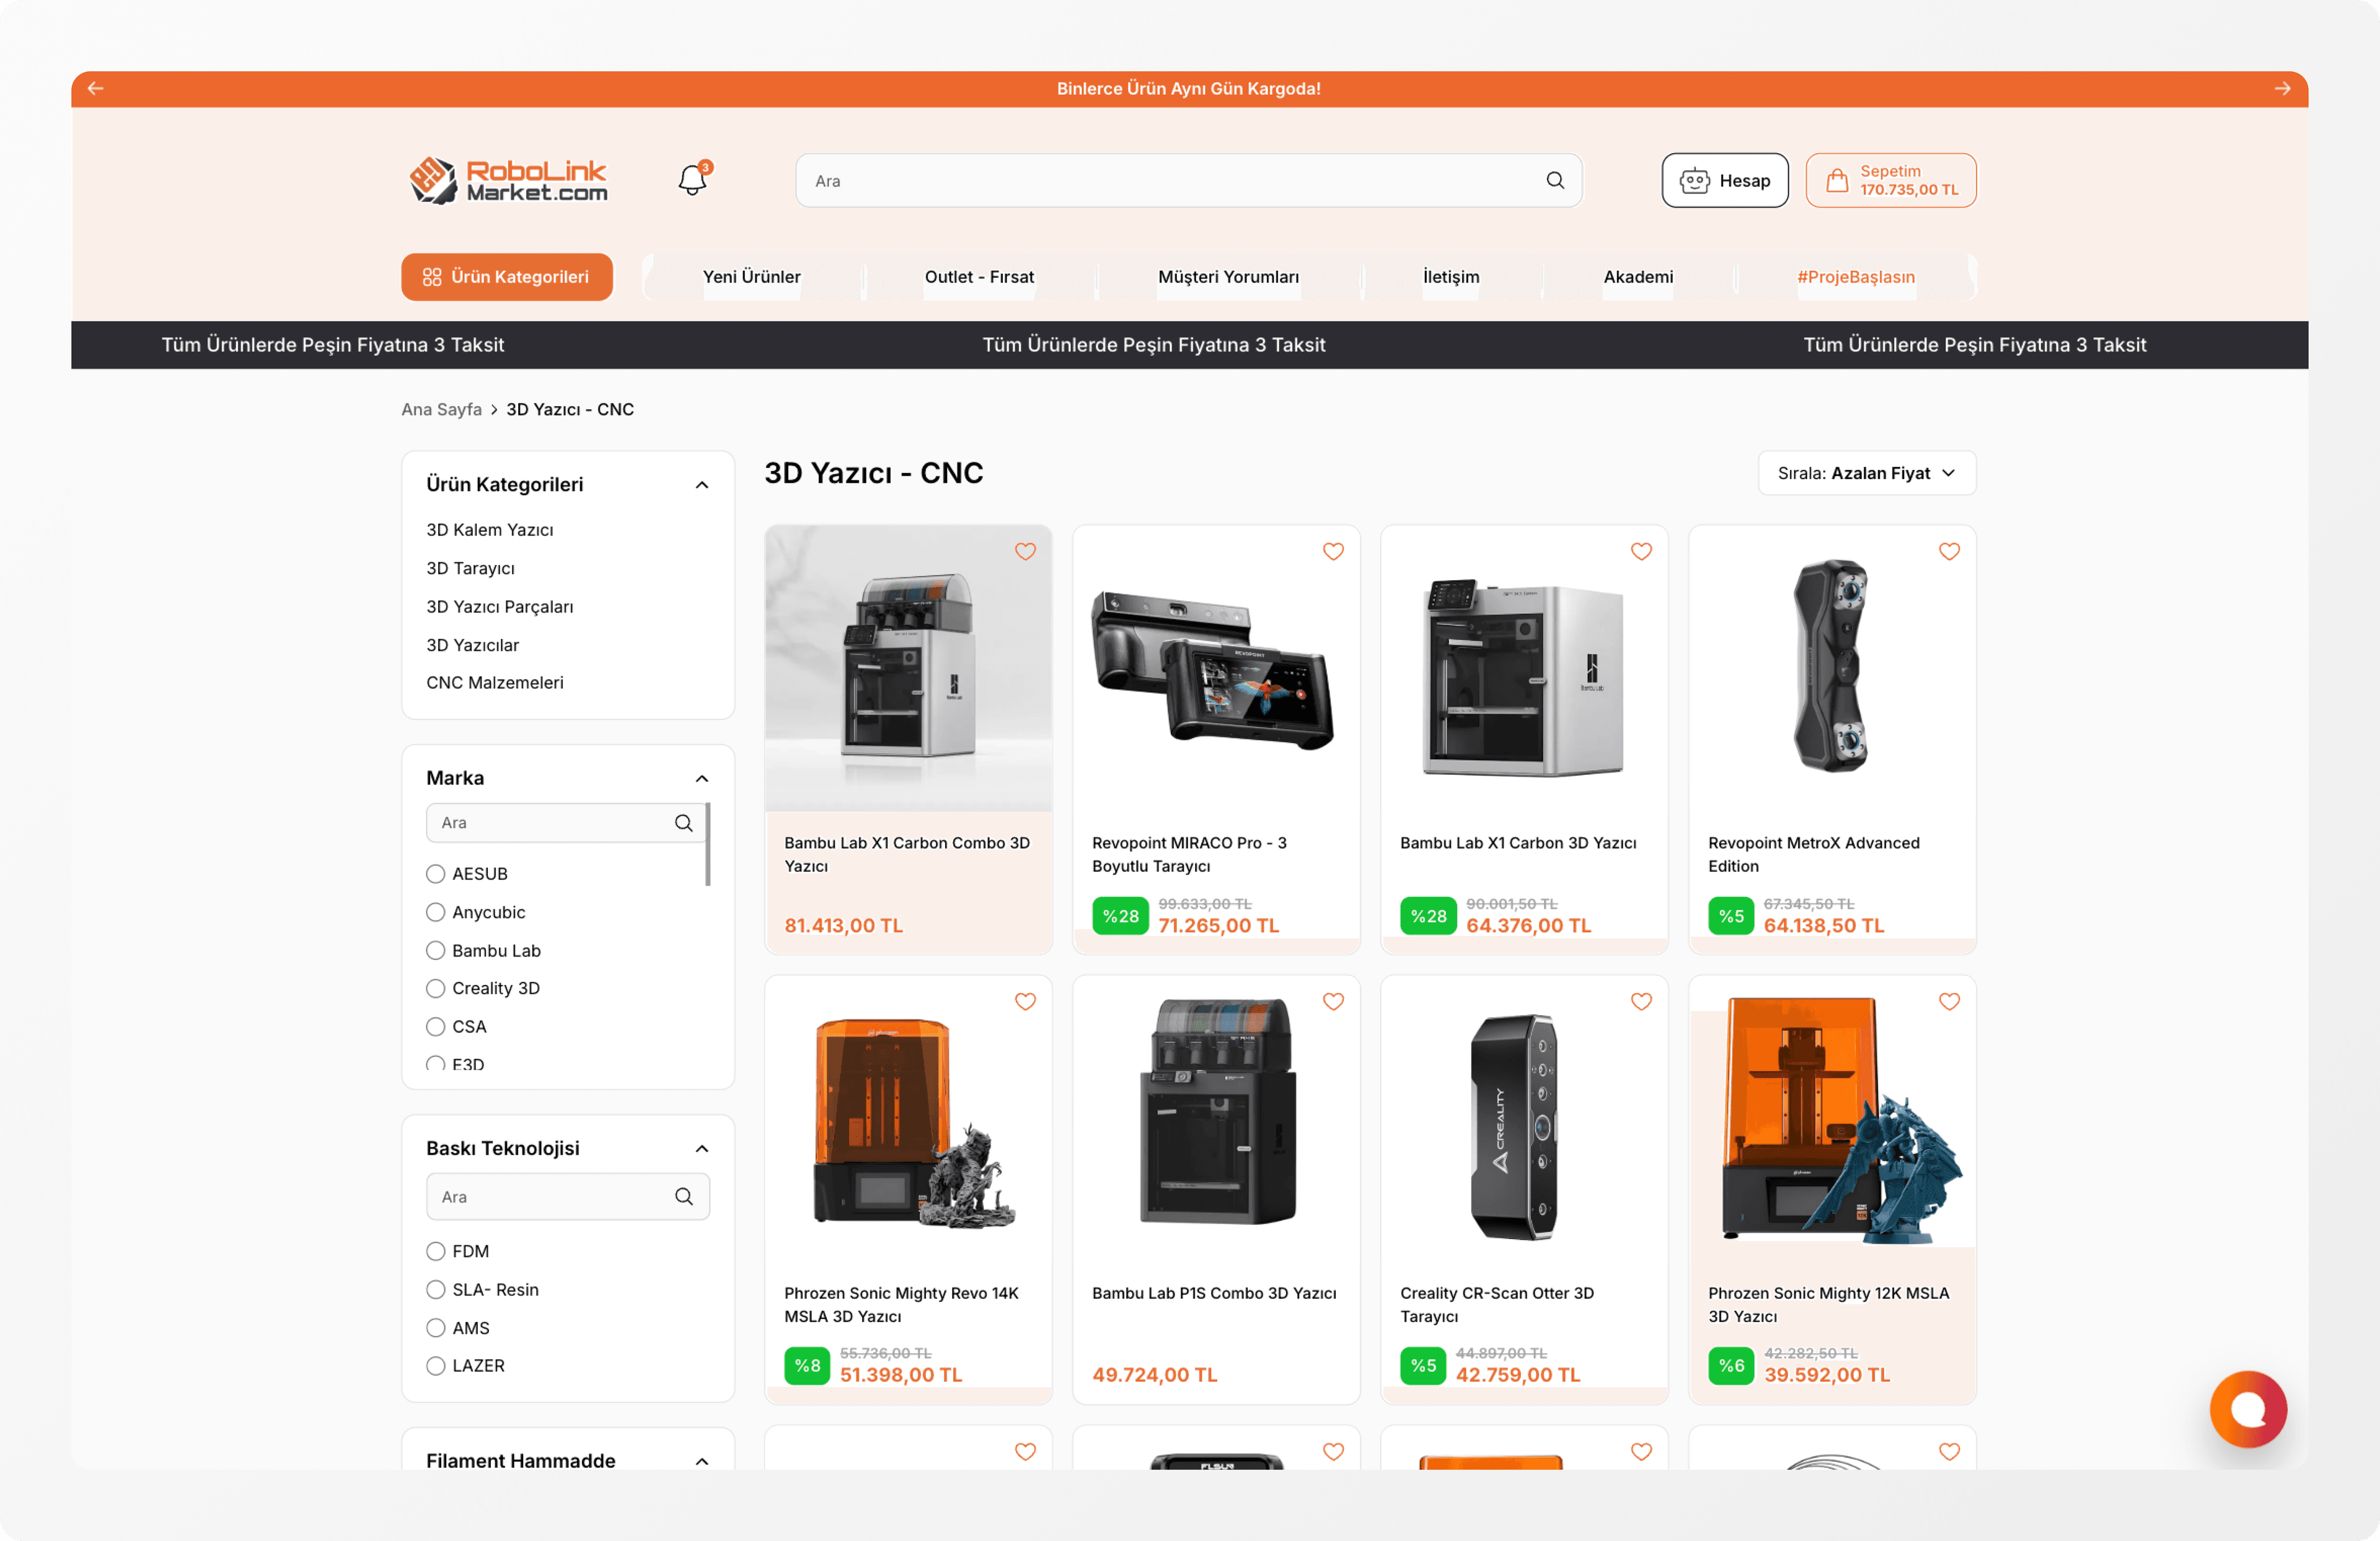Favorite the Revopoint MIRACO Pro with heart icon
Image resolution: width=2380 pixels, height=1541 pixels.
click(x=1332, y=551)
